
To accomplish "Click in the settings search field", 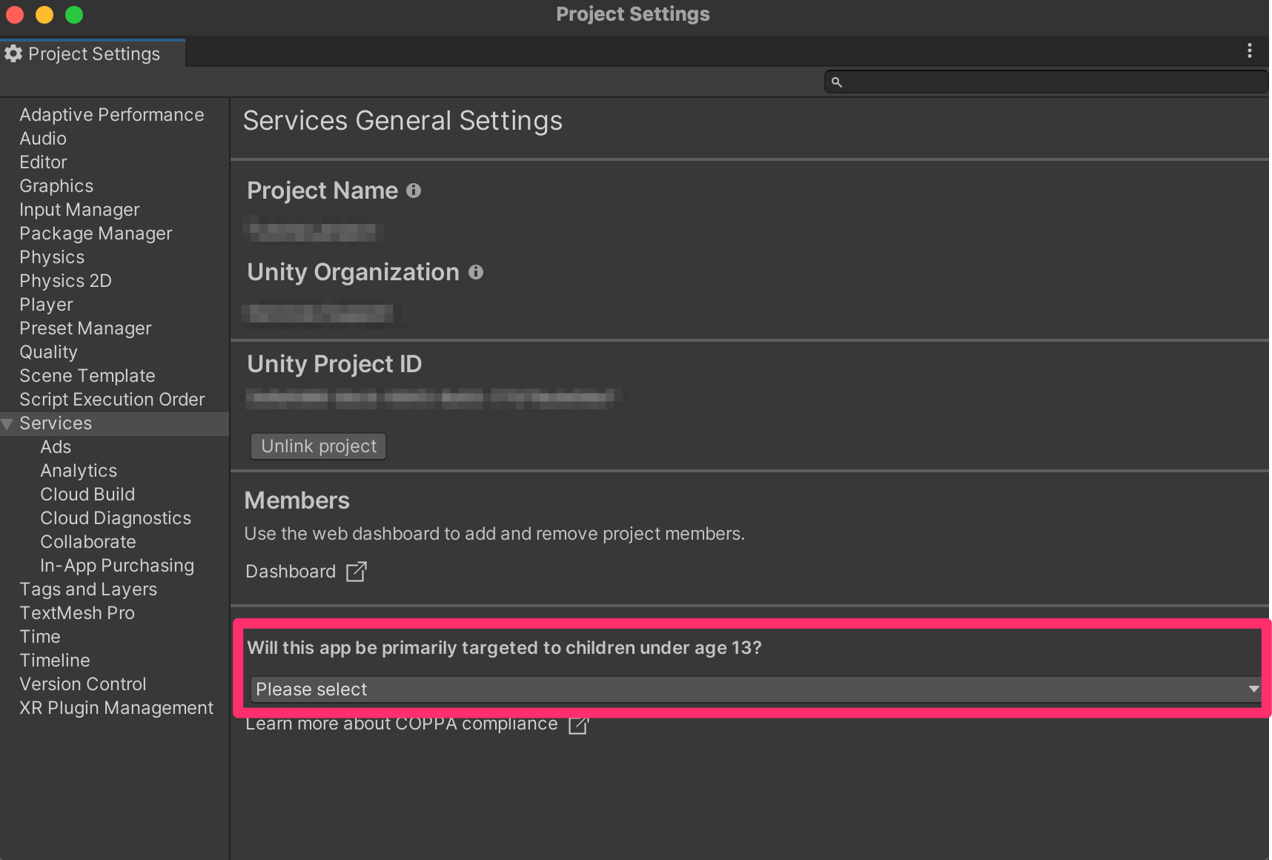I will tap(1053, 82).
